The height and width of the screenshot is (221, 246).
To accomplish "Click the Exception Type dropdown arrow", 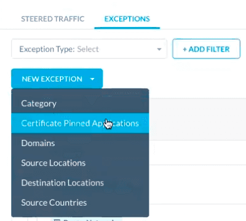I will point(159,49).
